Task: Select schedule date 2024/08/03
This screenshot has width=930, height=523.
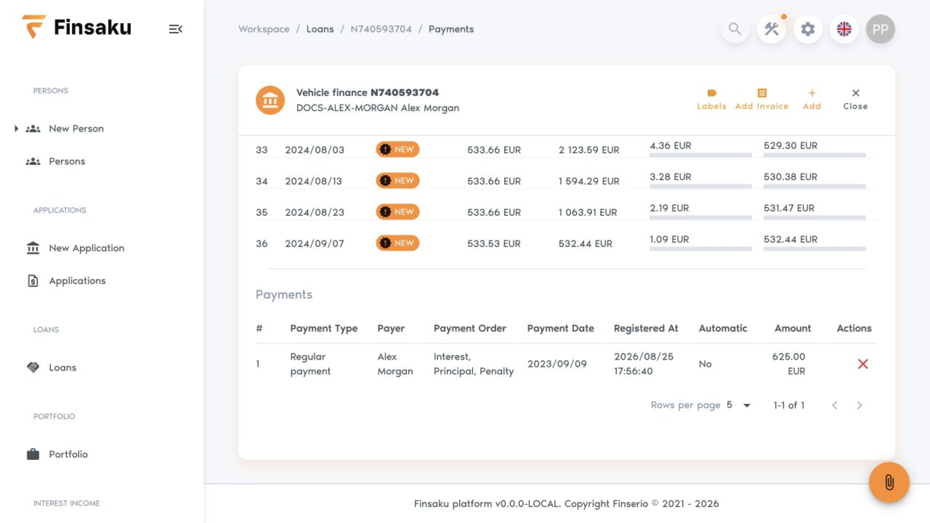Action: (x=315, y=150)
